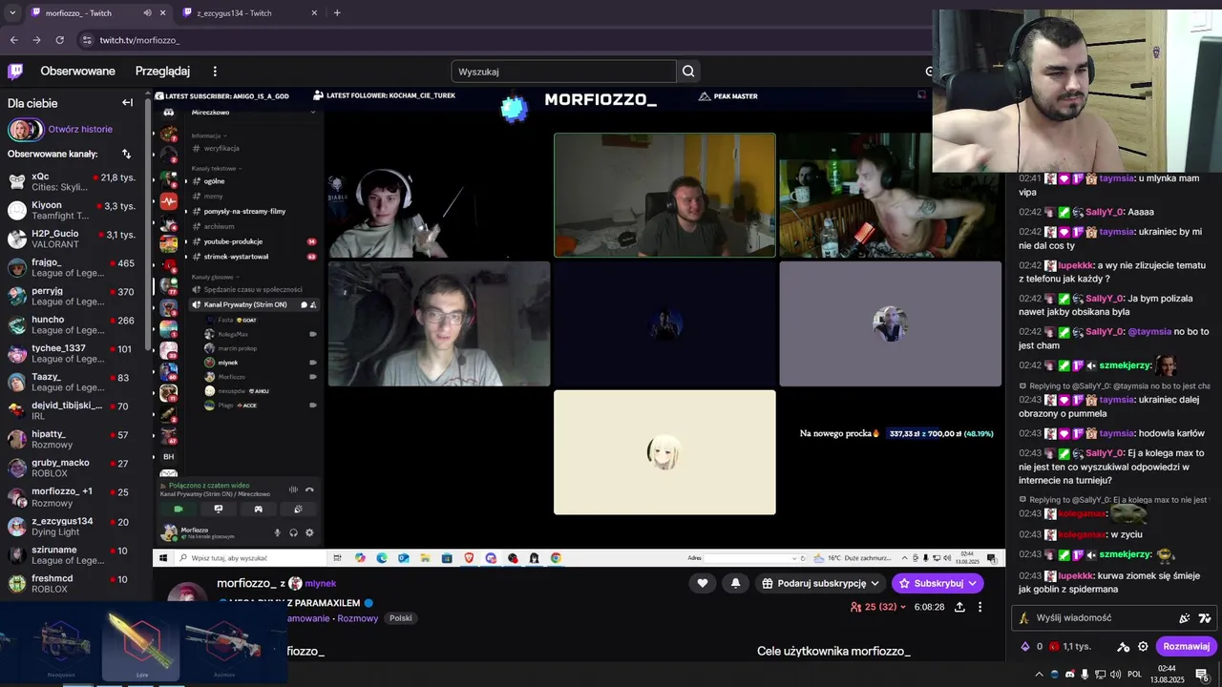The image size is (1222, 687).
Task: Click lupekkk username on 'a wy nie zlizujecie' message
Action: click(x=1074, y=265)
